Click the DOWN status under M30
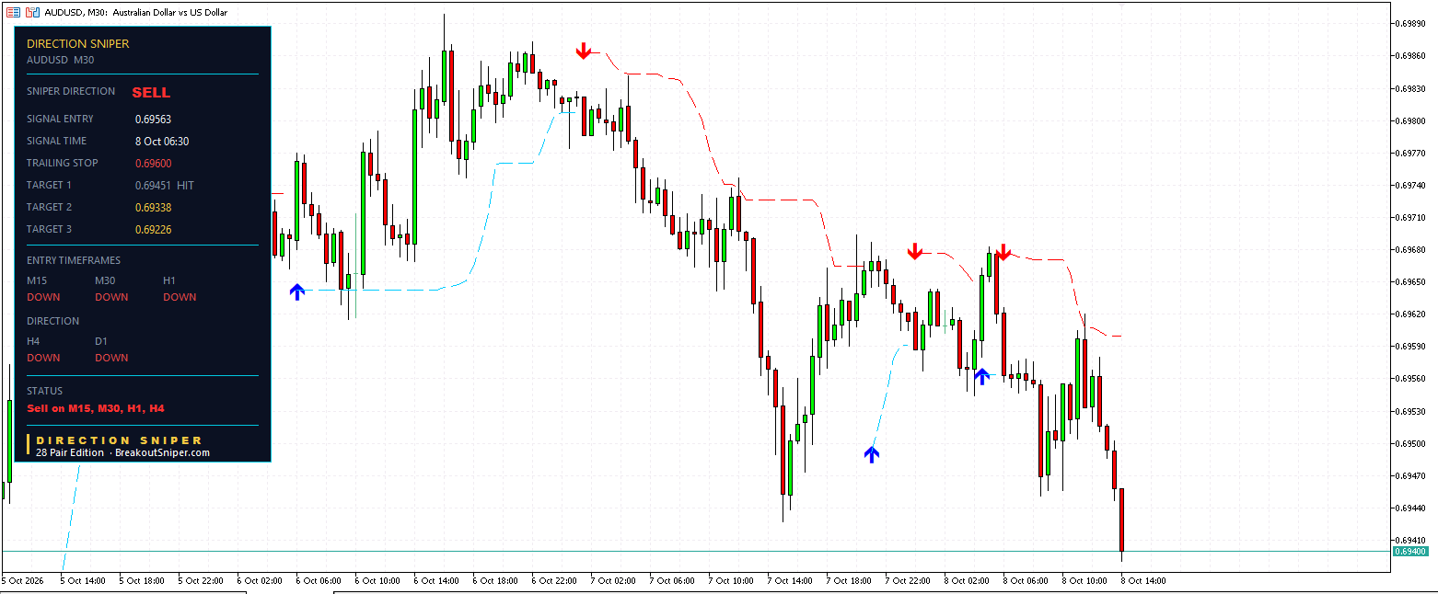Viewport: 1438px width, 594px height. coord(111,297)
